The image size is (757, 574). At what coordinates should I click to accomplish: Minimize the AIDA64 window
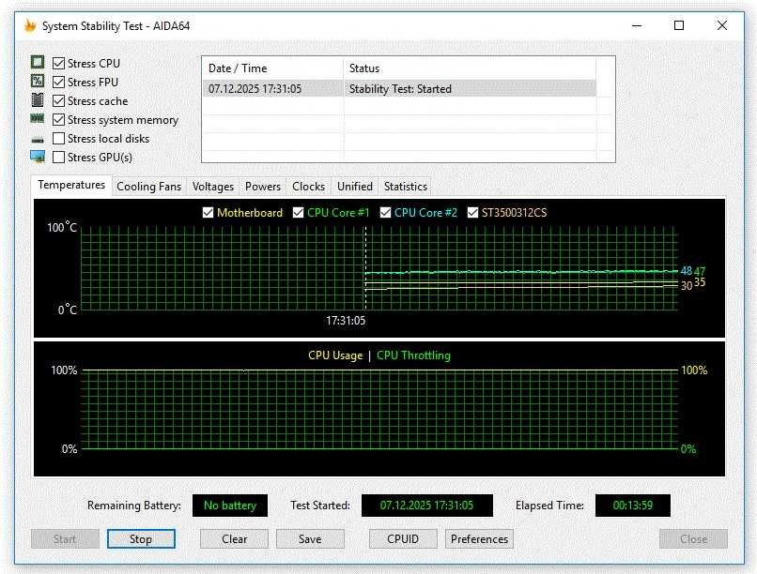tap(637, 25)
